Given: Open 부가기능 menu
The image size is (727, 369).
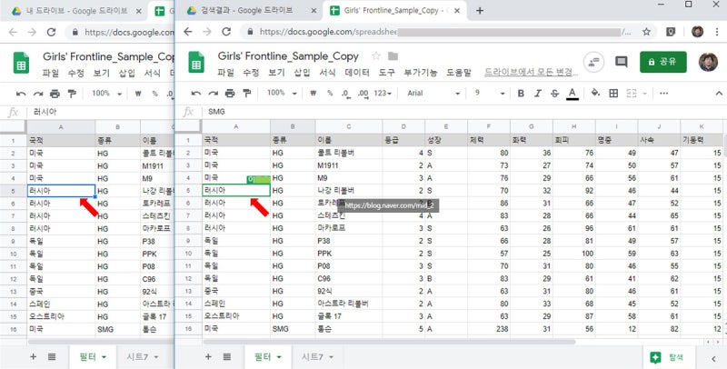Looking at the screenshot, I should pos(421,73).
